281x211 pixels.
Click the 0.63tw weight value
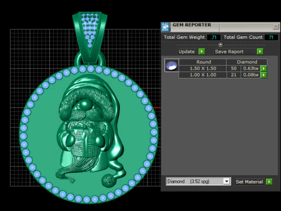pyautogui.click(x=251, y=69)
